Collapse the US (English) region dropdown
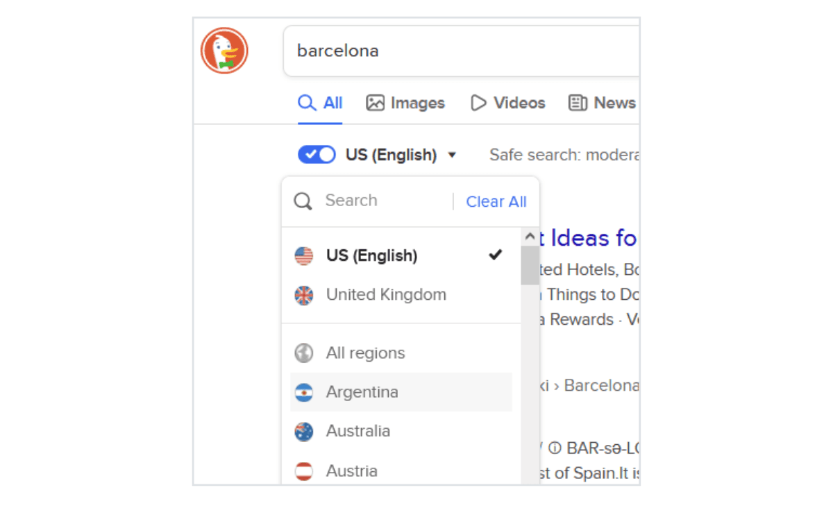 pyautogui.click(x=401, y=155)
